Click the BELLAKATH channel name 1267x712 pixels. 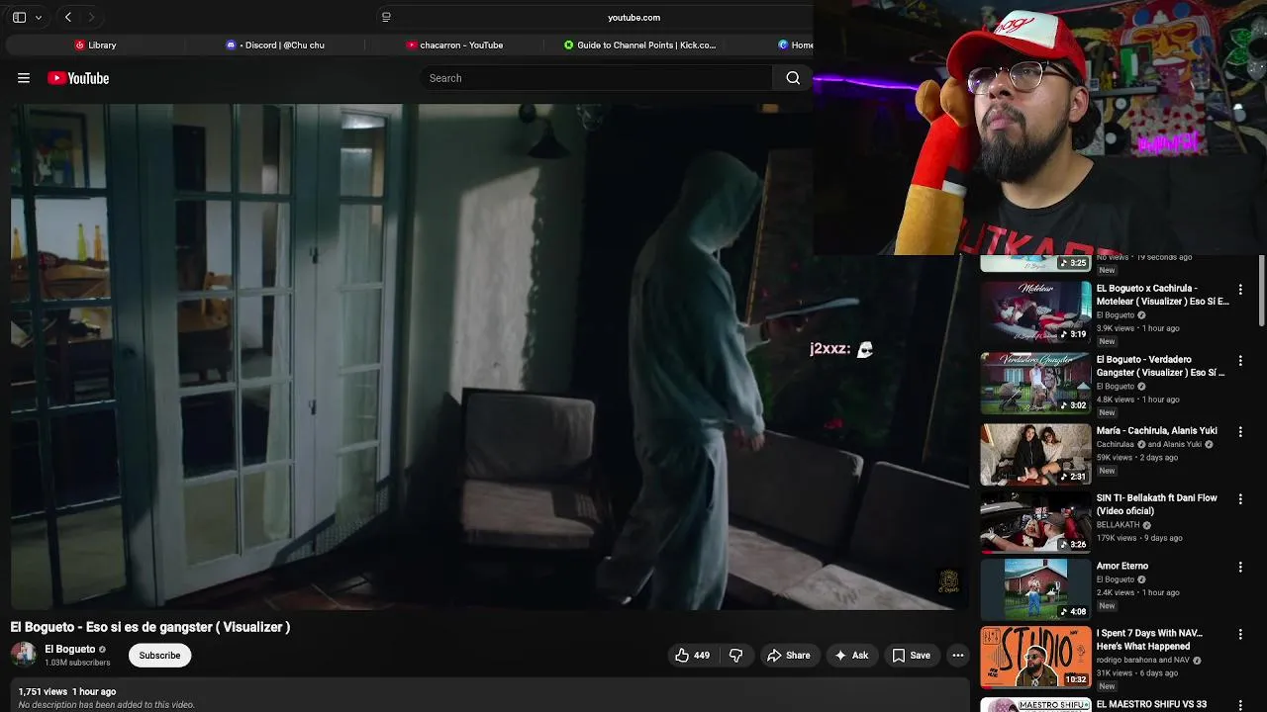point(1118,525)
